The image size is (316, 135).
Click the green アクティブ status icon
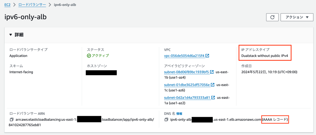[x=89, y=56]
